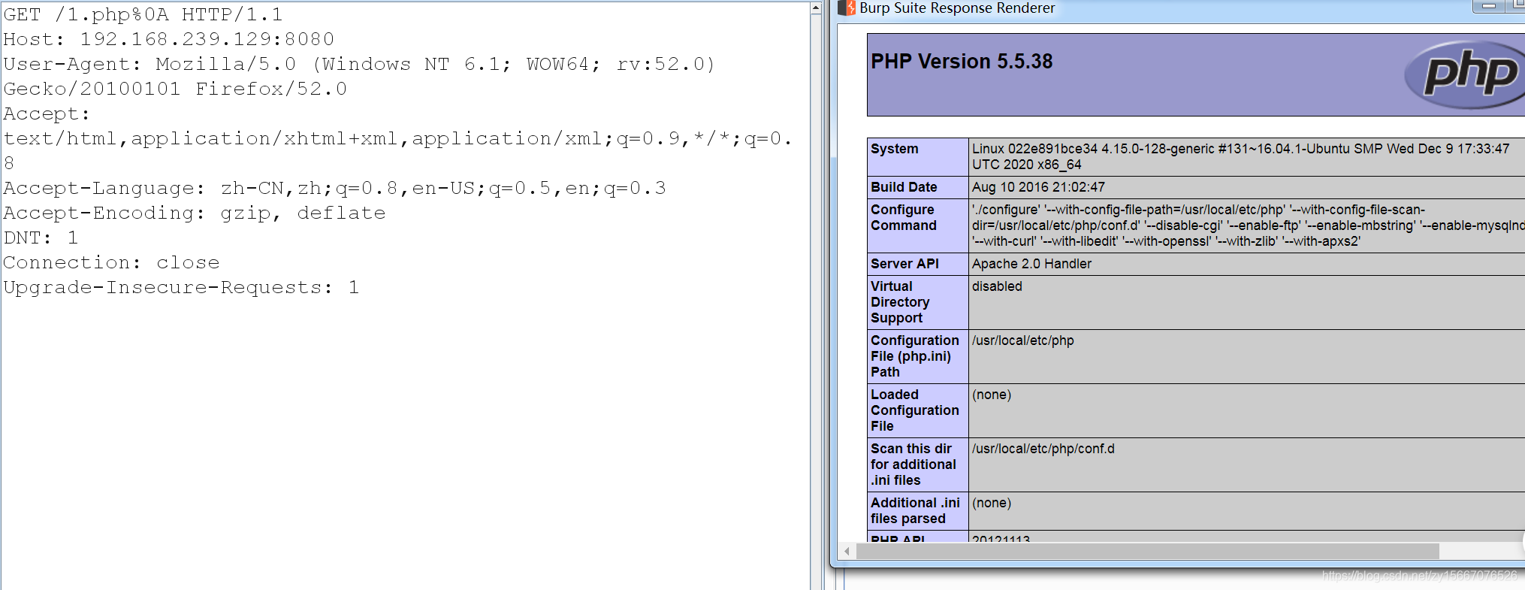Viewport: 1525px width, 590px height.
Task: Click the disabled value for Virtual Directory Support
Action: click(x=997, y=286)
